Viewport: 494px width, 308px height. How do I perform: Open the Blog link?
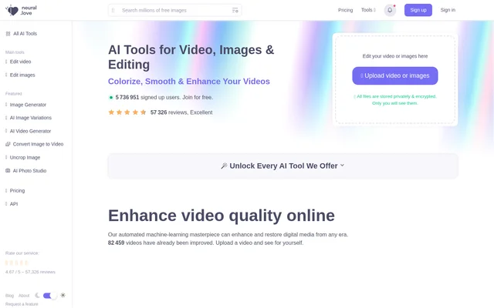(9, 296)
